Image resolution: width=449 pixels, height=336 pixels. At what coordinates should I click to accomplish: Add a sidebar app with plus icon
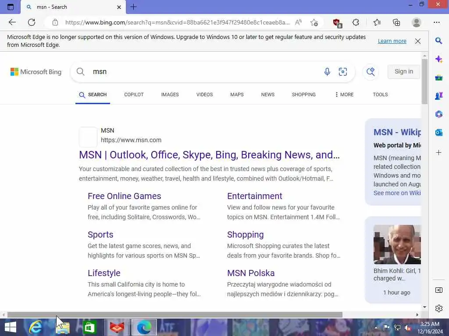438,153
